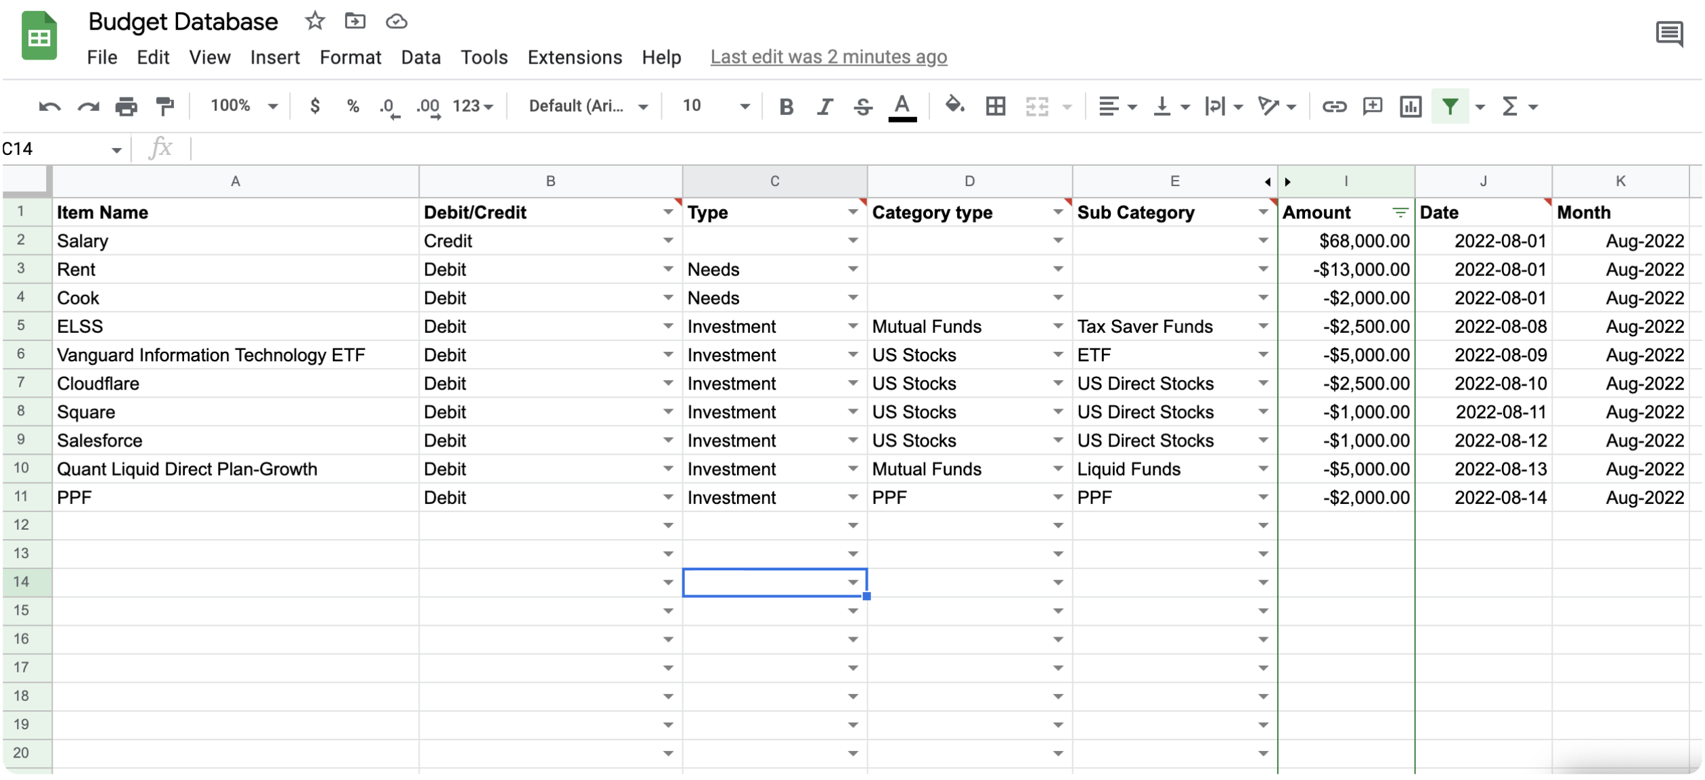
Task: Open the Borders tool
Action: coord(995,106)
